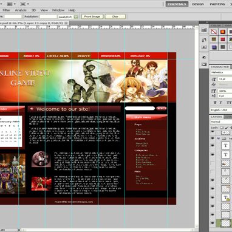Open the View menu
232x232 pixels.
(44, 10)
